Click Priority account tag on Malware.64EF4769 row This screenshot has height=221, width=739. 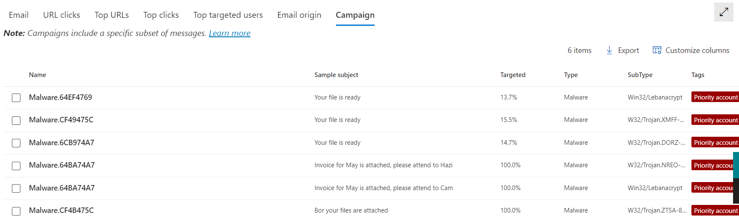pos(715,97)
